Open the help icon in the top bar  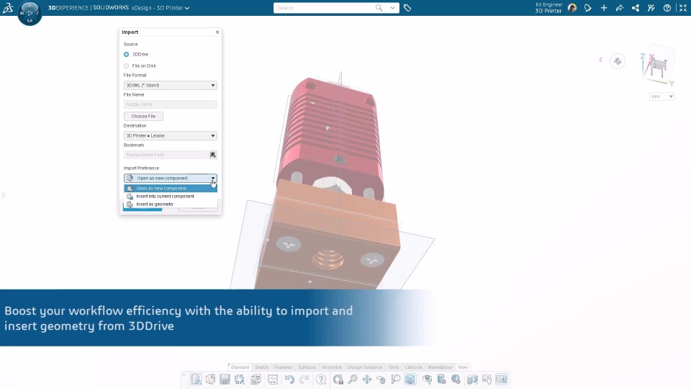click(x=667, y=8)
